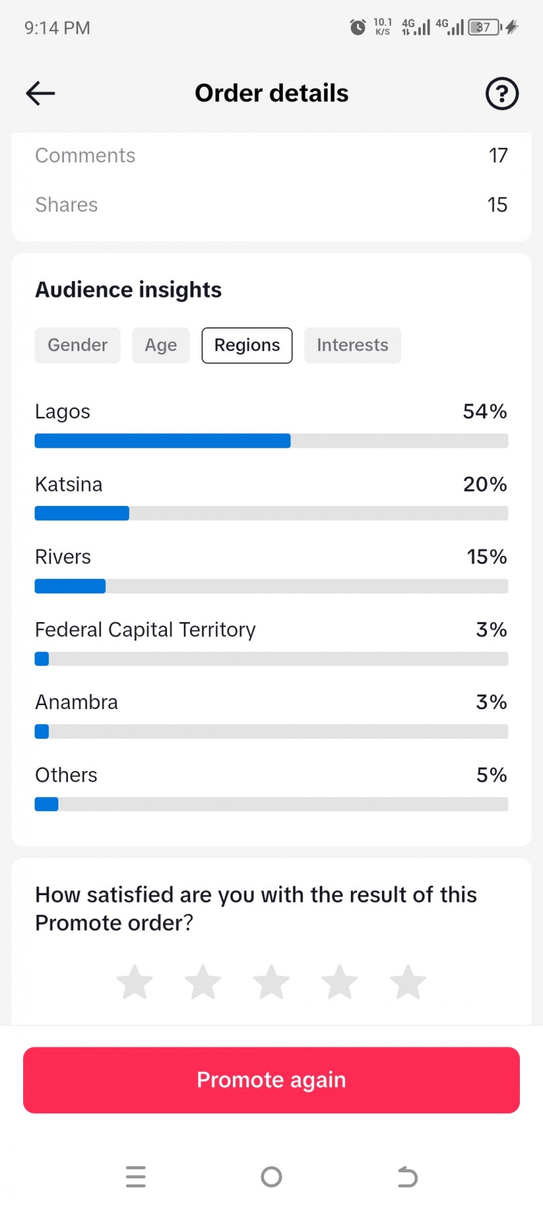Tap the Promote again button
This screenshot has width=543, height=1207.
(x=271, y=1080)
